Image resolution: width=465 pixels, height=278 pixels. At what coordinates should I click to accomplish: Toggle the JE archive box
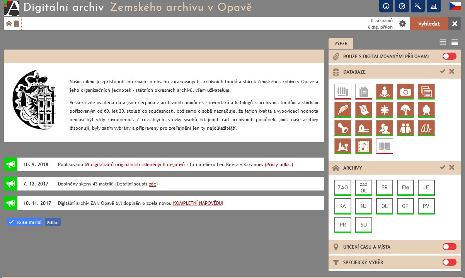(x=426, y=188)
